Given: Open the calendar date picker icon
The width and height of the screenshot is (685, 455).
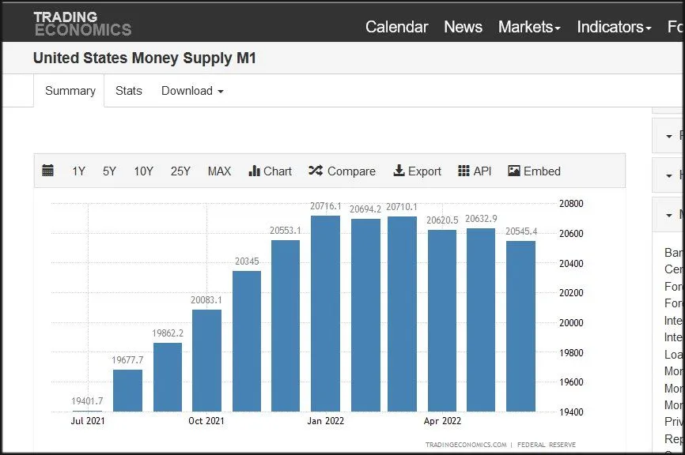Looking at the screenshot, I should click(x=48, y=171).
